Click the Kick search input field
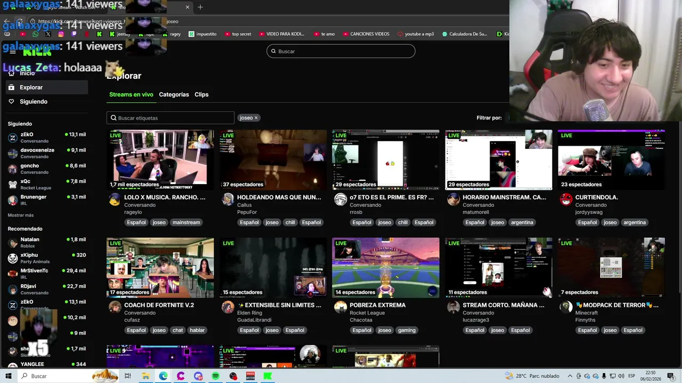 tap(341, 51)
